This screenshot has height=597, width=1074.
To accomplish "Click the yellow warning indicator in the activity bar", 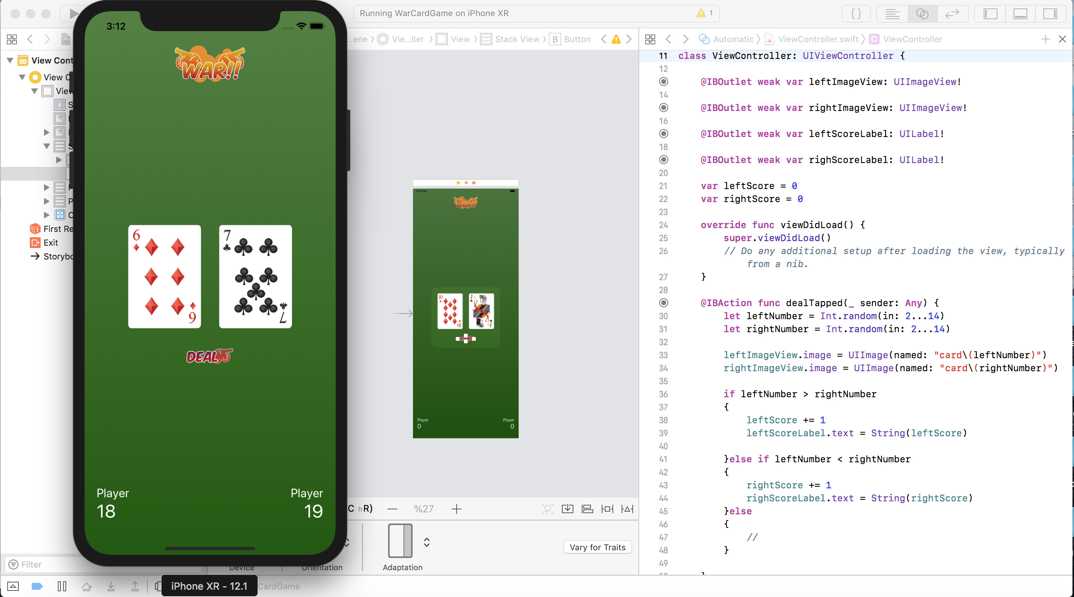I will [x=701, y=13].
